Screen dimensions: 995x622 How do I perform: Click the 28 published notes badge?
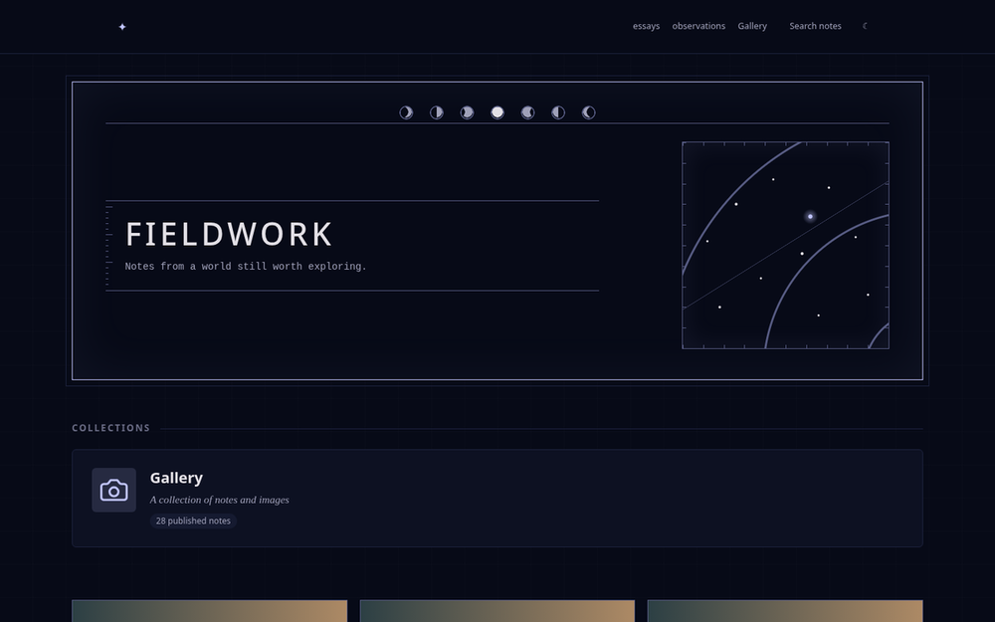(x=193, y=520)
